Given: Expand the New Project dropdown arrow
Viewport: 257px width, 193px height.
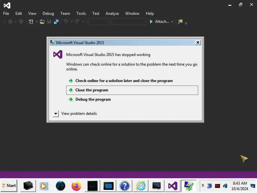Looking at the screenshot, I should (x=36, y=22).
